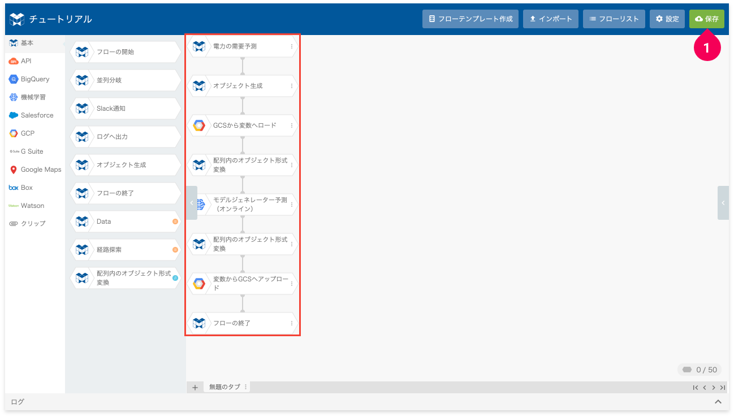734x417 pixels.
Task: Select the Google Maps category
Action: (x=35, y=170)
